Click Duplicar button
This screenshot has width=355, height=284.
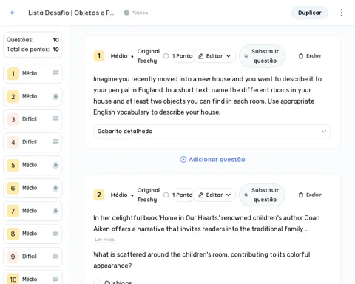coord(310,13)
